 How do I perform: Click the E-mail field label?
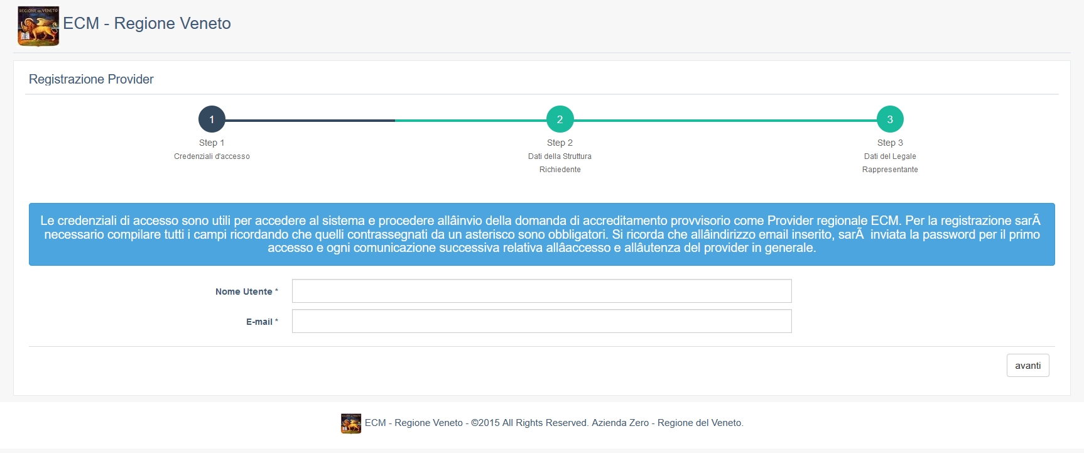click(x=262, y=322)
